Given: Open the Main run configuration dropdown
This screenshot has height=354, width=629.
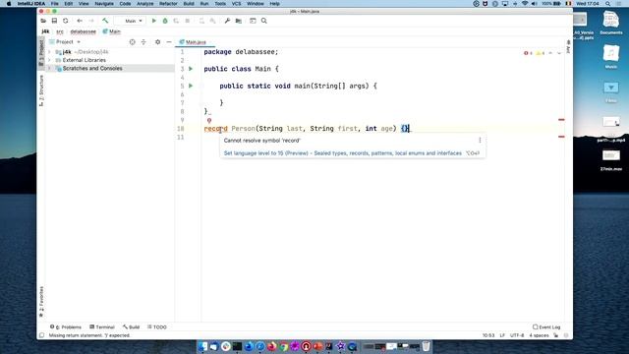Looking at the screenshot, I should pos(131,21).
